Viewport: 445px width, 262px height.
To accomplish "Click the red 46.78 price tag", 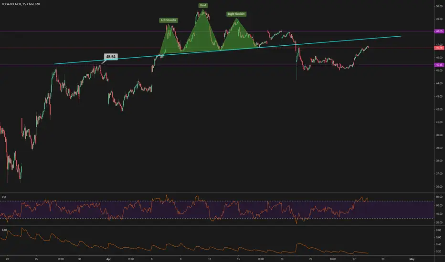I will point(439,48).
